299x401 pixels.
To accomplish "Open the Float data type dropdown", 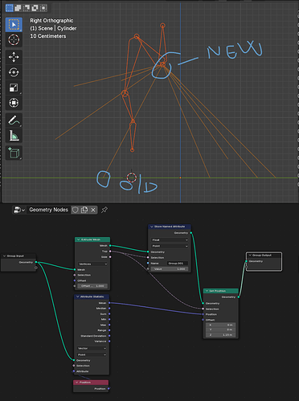I will pos(170,239).
